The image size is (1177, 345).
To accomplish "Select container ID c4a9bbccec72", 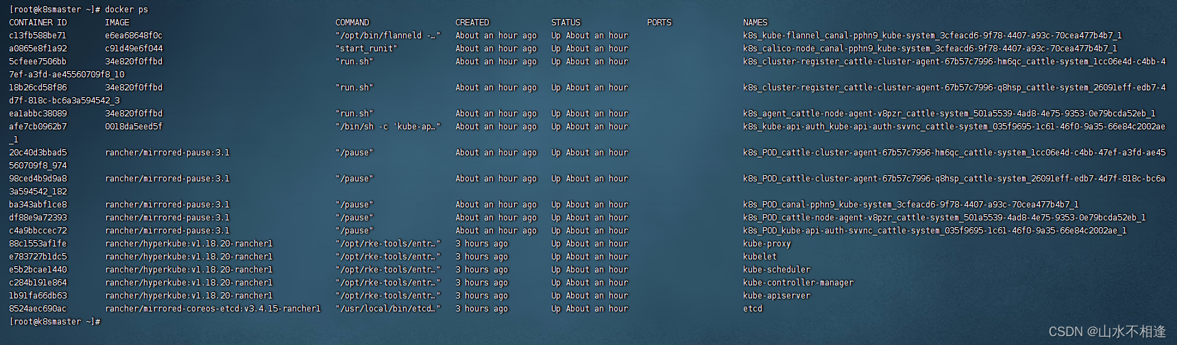I will point(38,231).
